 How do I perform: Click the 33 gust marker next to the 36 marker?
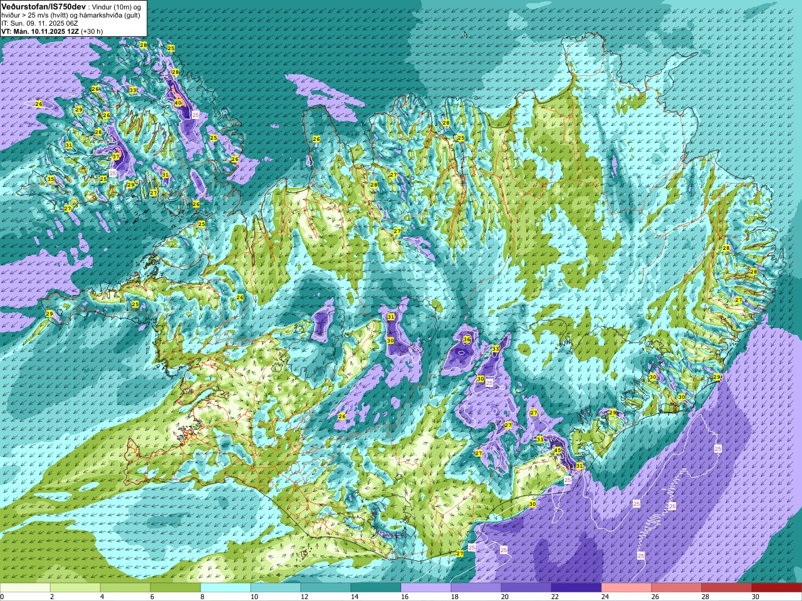[x=496, y=349]
